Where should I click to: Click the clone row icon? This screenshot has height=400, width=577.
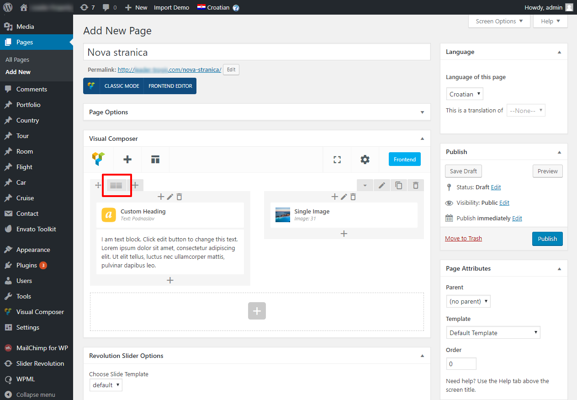[399, 185]
